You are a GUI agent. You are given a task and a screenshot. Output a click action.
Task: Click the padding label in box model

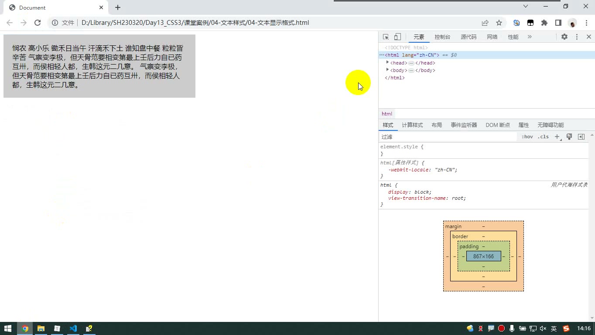pos(469,246)
